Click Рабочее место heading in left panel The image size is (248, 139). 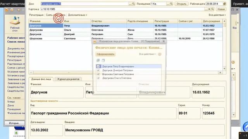(16, 38)
